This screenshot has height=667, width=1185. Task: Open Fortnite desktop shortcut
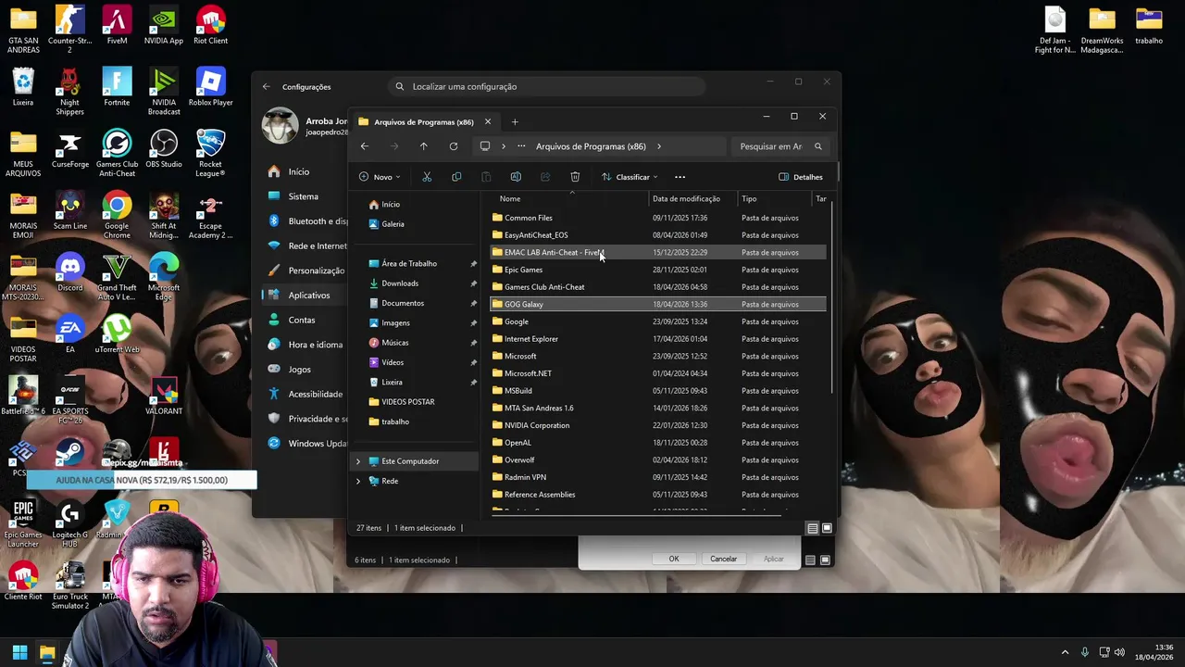click(117, 87)
